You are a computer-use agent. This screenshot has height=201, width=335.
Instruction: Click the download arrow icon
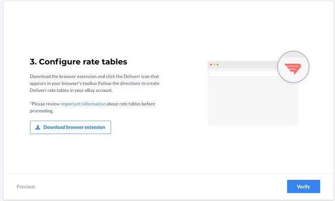pyautogui.click(x=38, y=127)
